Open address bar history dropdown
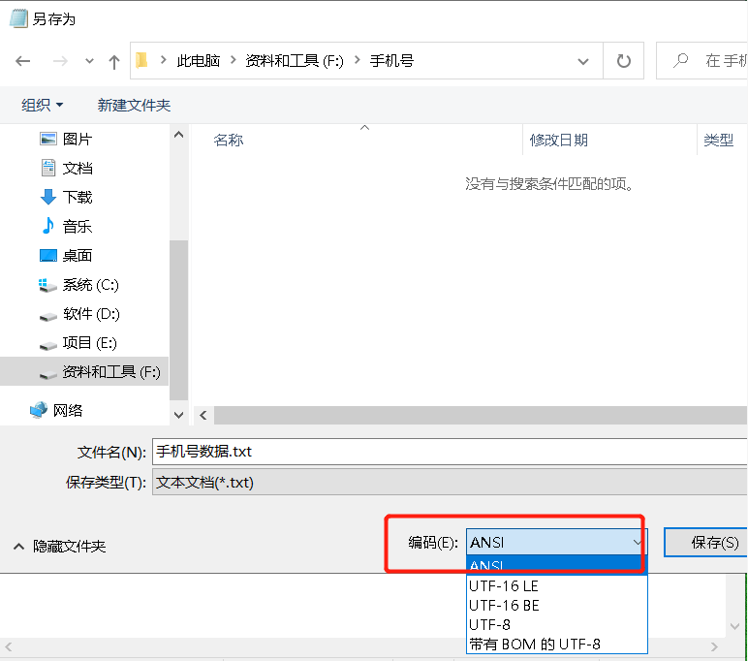Viewport: 748px width, 661px height. coord(583,61)
